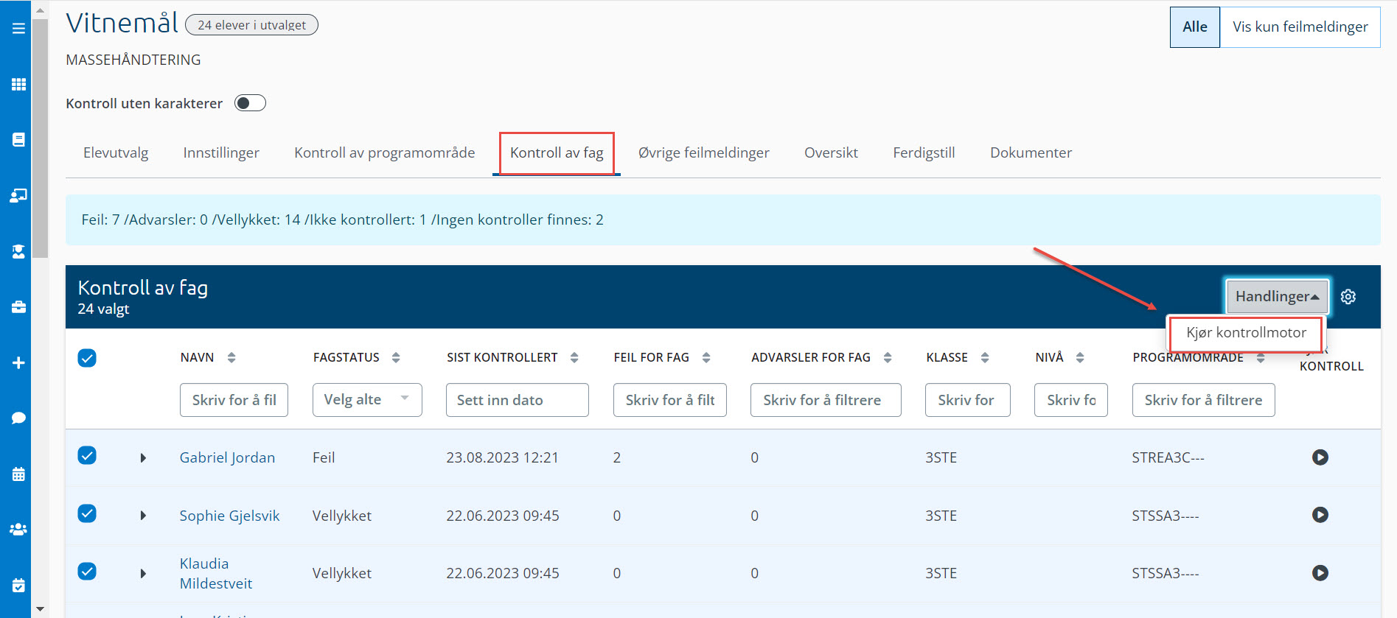The width and height of the screenshot is (1397, 618).
Task: Toggle select-all checkbox in table header
Action: coord(87,358)
